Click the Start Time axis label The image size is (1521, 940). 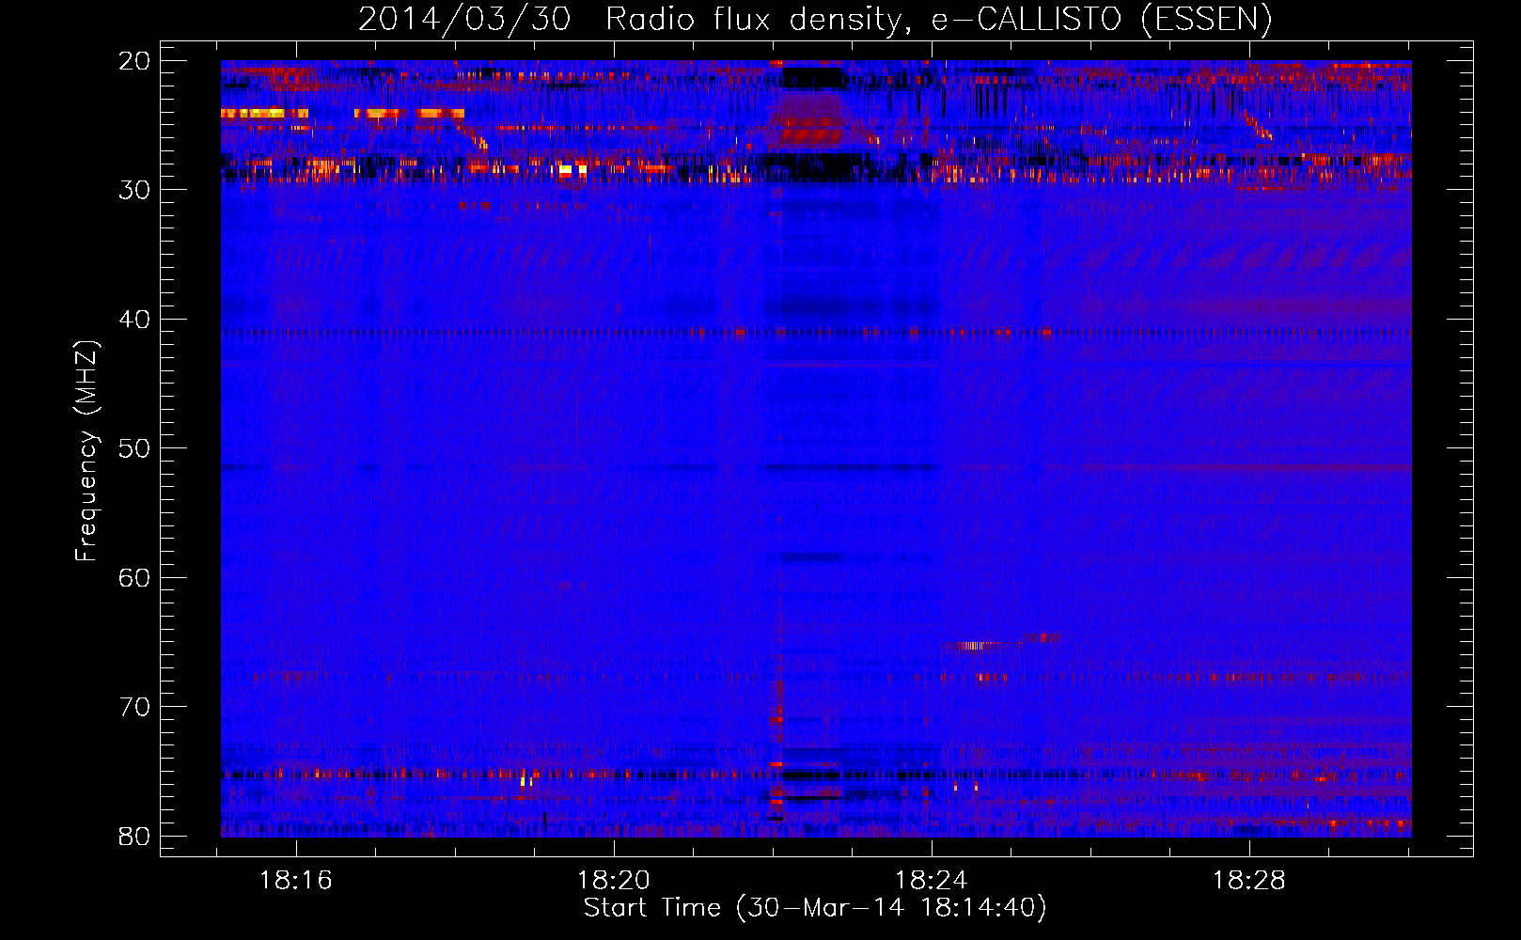[x=815, y=908]
